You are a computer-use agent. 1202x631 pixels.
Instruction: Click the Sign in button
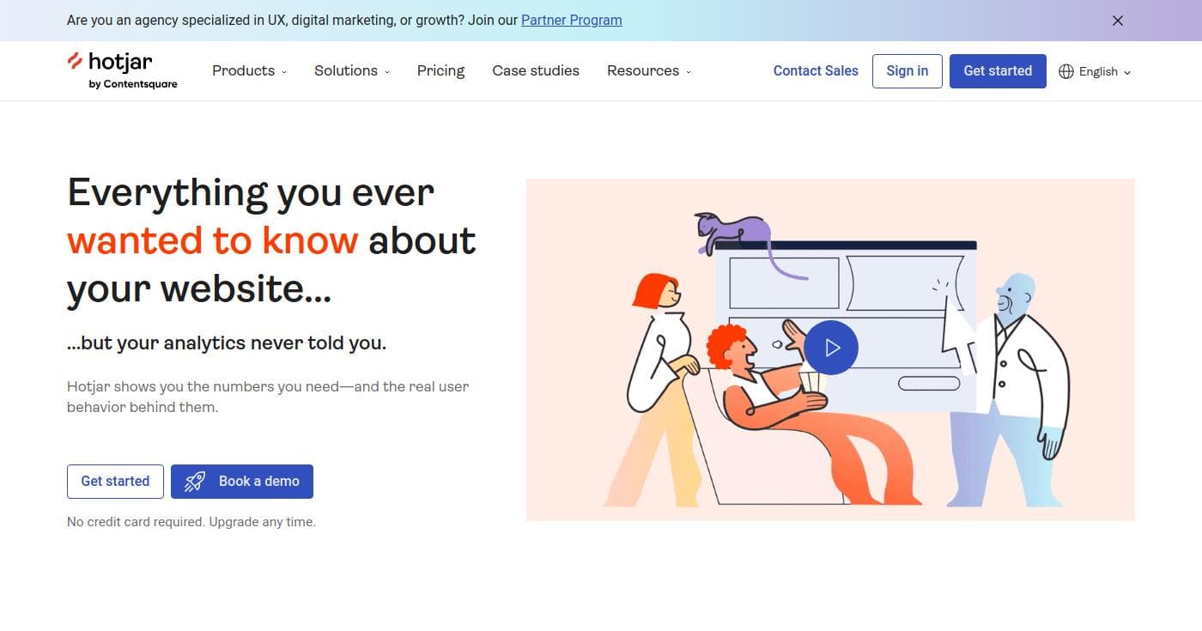click(908, 71)
